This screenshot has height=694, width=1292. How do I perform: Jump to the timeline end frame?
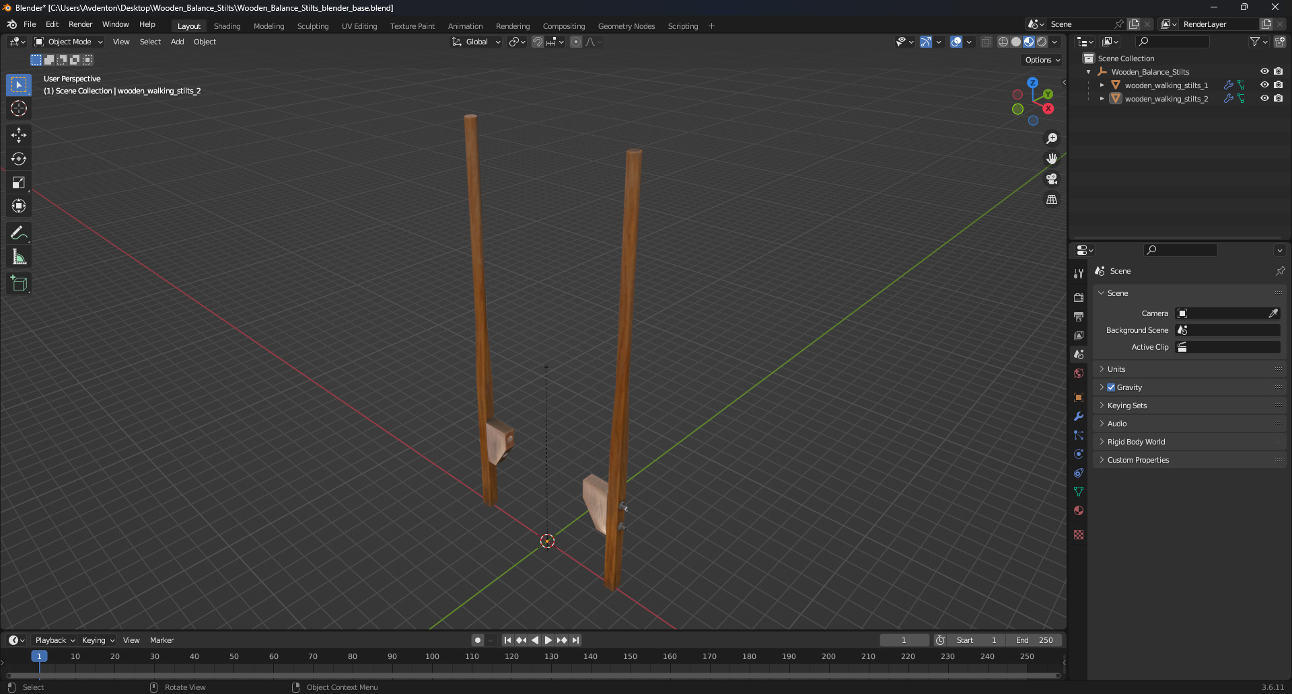575,640
